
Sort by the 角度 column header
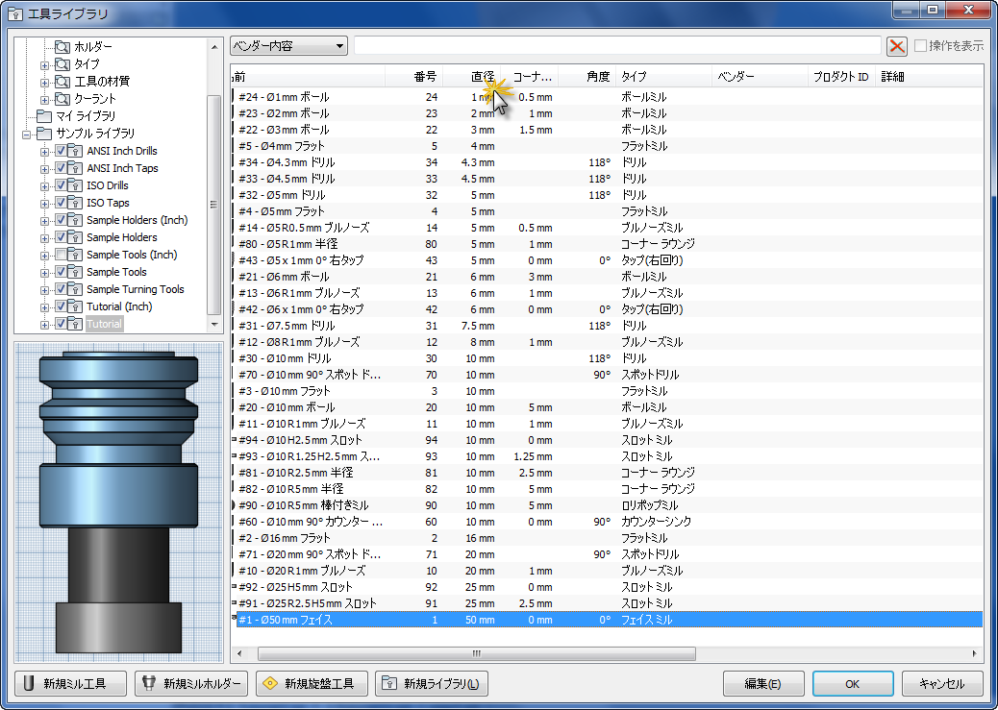pos(586,76)
